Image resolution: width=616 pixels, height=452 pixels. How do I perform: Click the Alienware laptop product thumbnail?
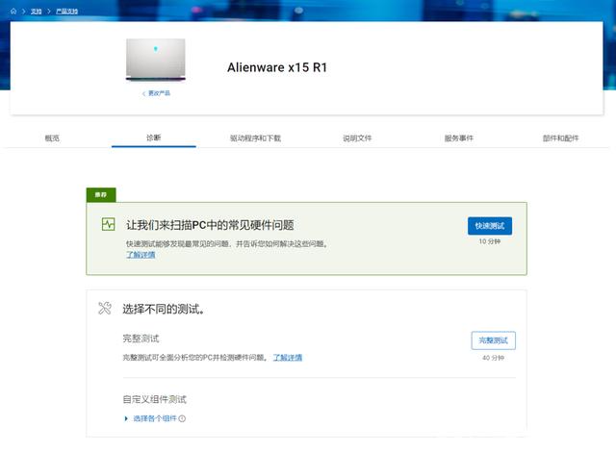[156, 60]
